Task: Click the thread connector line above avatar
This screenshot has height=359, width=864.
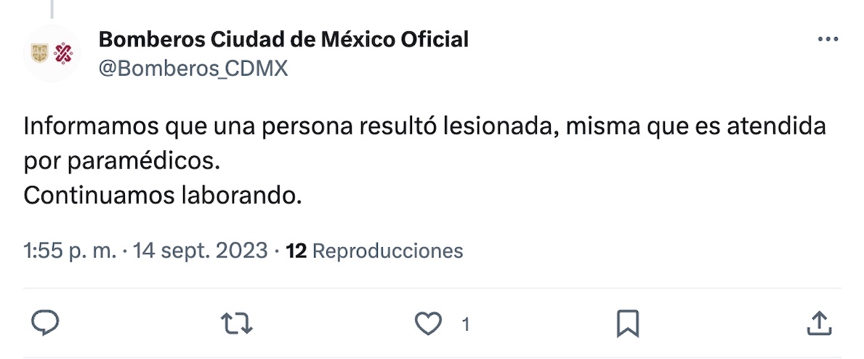Action: [x=52, y=7]
